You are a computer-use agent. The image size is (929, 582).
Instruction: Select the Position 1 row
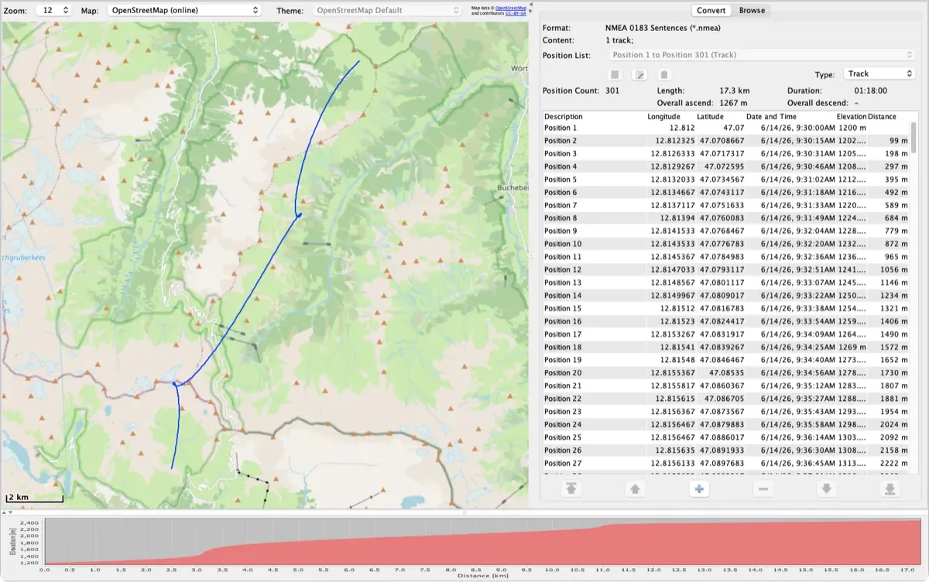coord(726,128)
